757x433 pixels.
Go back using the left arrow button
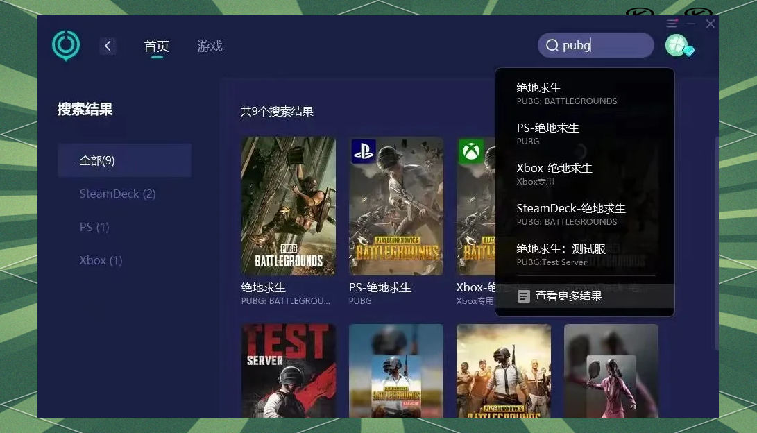click(x=108, y=46)
